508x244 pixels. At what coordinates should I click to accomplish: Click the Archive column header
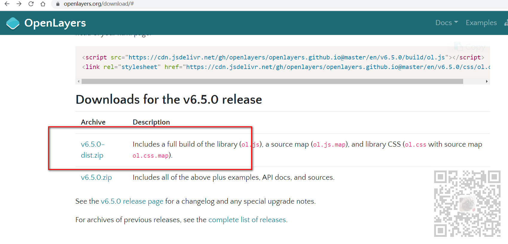pos(93,122)
